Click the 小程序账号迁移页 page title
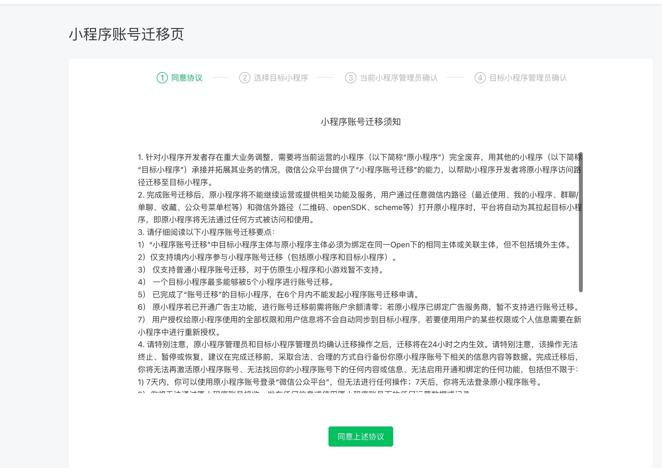This screenshot has width=662, height=468. pyautogui.click(x=126, y=34)
